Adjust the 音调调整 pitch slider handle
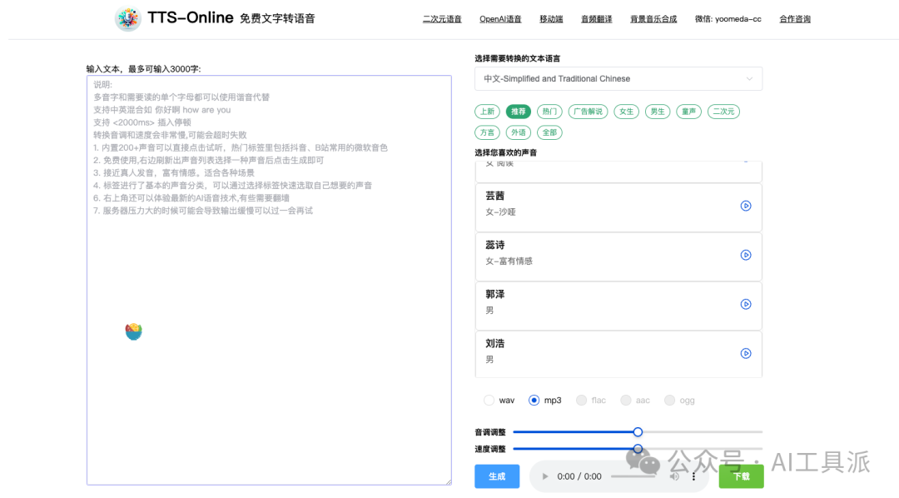899x498 pixels. pyautogui.click(x=638, y=431)
